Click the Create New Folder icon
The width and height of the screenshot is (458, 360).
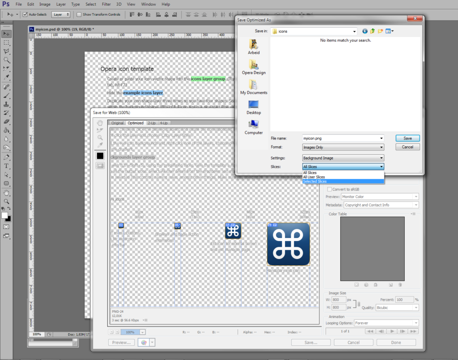(x=381, y=31)
